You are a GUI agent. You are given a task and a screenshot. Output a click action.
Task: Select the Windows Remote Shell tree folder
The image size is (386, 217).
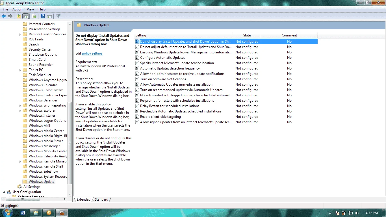click(46, 166)
